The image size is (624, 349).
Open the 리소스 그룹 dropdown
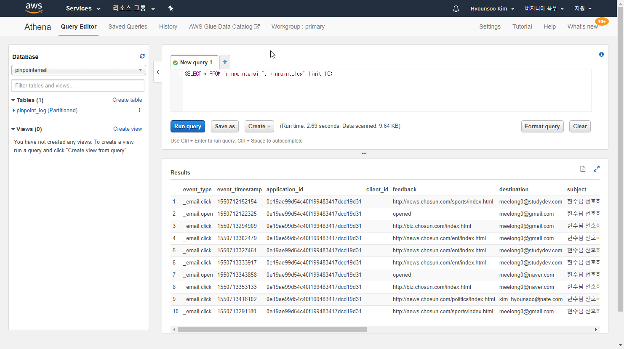coord(134,8)
